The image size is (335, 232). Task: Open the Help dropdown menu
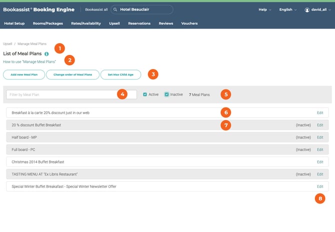tap(264, 9)
